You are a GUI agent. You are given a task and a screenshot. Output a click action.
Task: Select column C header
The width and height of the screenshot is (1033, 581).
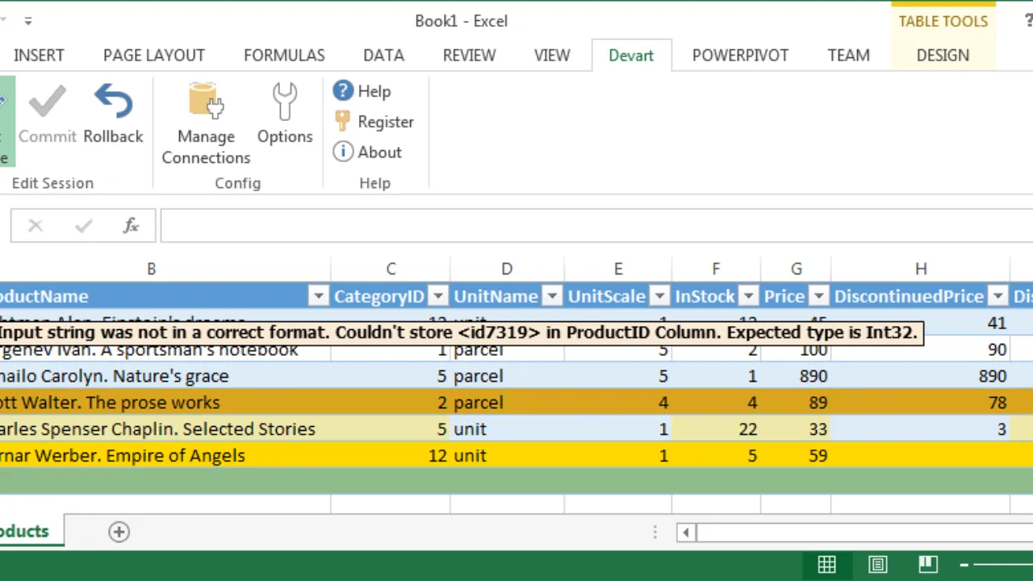[391, 269]
